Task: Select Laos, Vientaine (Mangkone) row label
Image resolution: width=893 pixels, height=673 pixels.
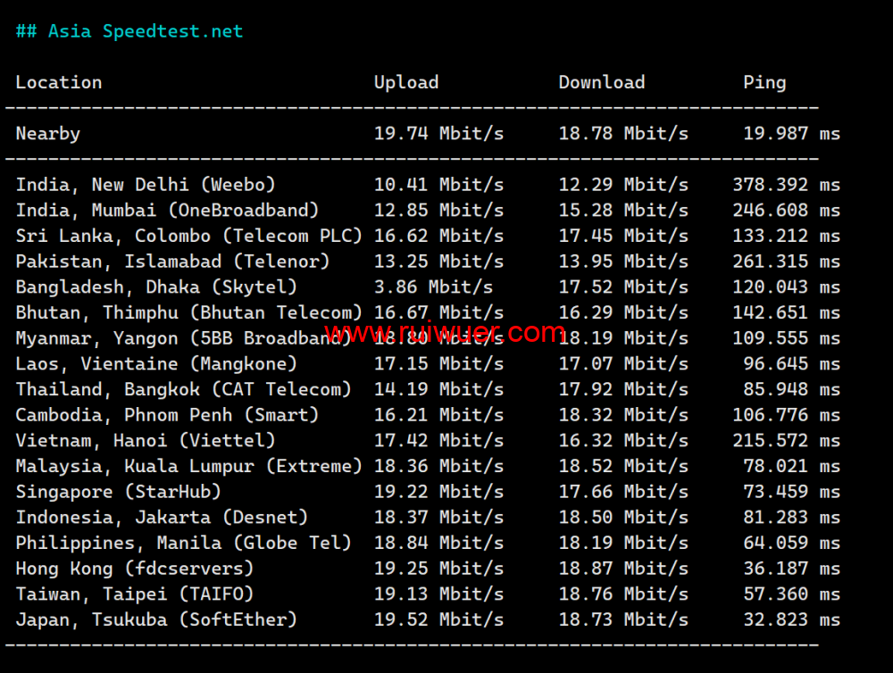Action: [x=156, y=364]
